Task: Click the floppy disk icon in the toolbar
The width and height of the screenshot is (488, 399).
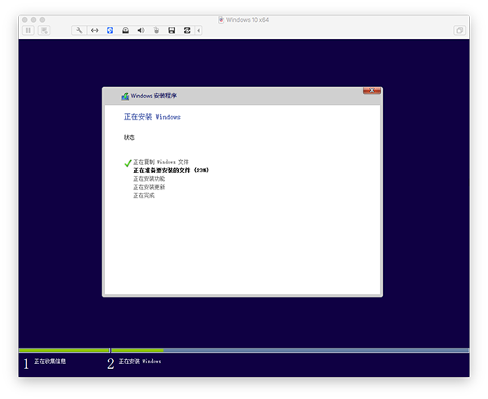Action: tap(172, 30)
